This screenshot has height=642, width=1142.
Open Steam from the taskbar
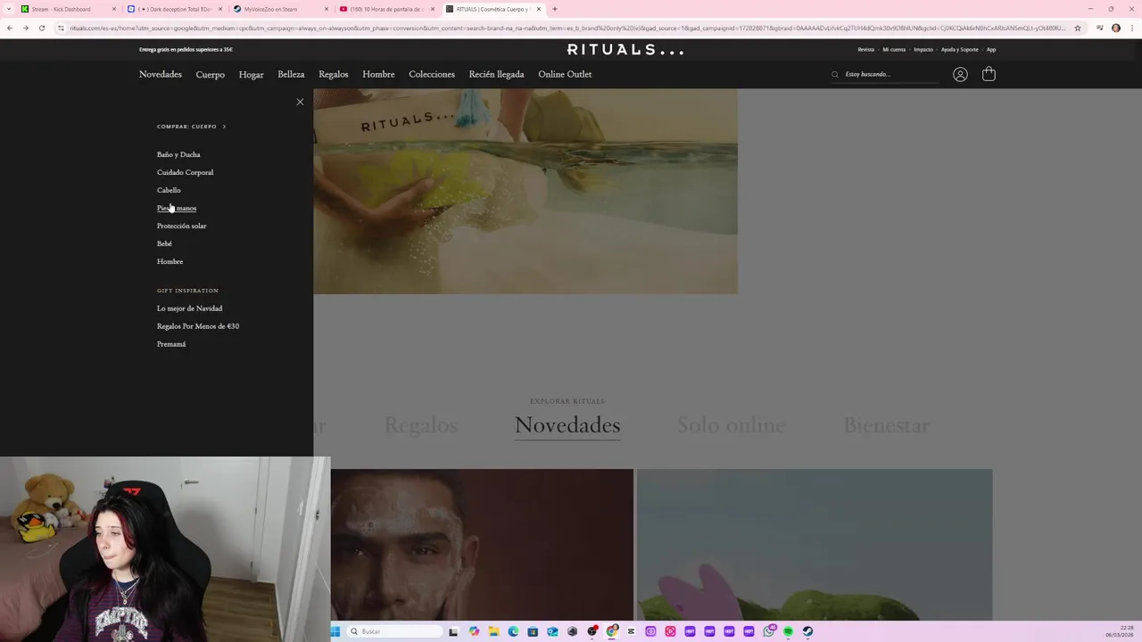click(x=807, y=631)
